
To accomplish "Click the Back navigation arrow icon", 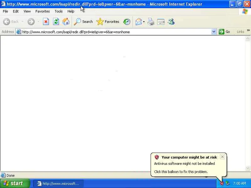I will pyautogui.click(x=7, y=22).
